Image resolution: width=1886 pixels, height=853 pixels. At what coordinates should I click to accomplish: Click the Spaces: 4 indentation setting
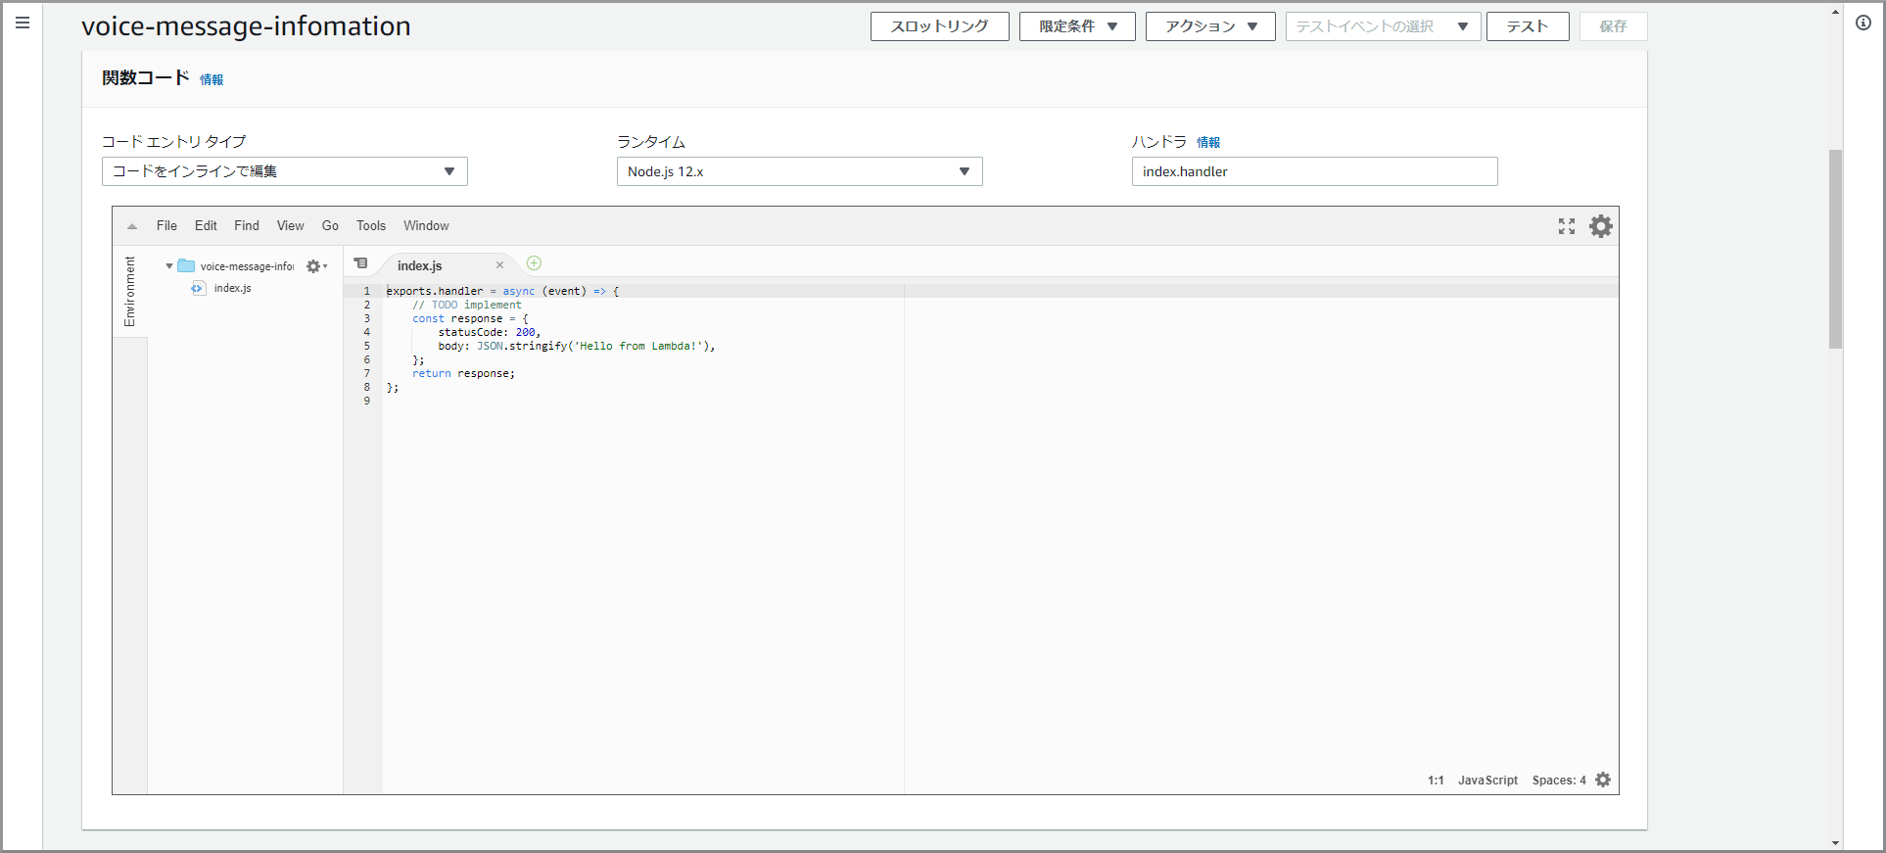(1559, 781)
